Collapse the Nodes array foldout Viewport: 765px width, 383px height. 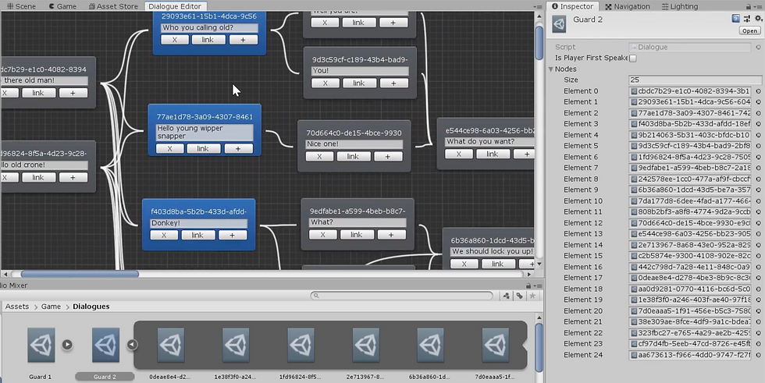click(x=551, y=69)
